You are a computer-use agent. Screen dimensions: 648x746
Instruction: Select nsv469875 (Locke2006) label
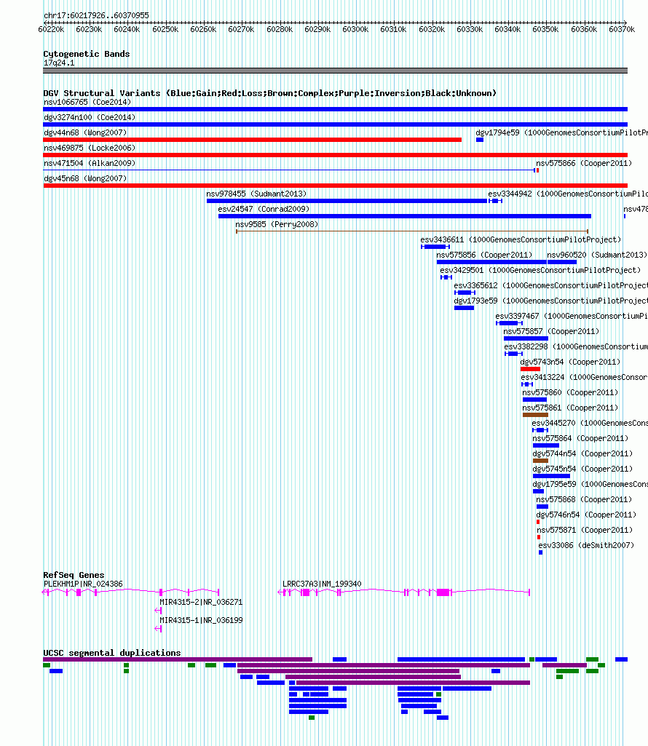click(x=90, y=148)
